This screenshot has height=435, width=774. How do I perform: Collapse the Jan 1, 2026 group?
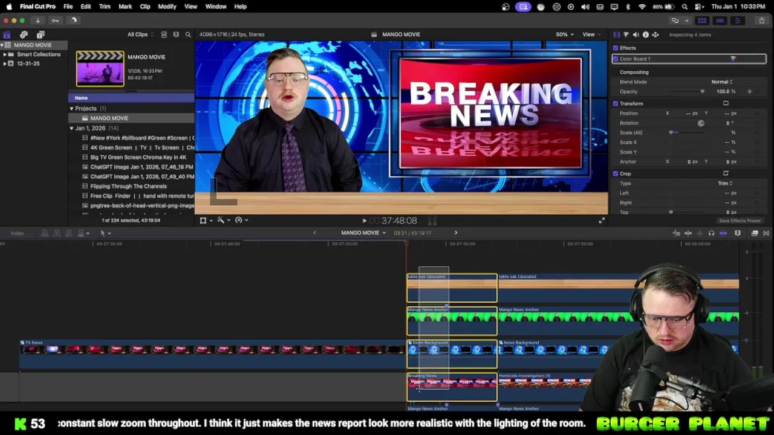click(71, 128)
